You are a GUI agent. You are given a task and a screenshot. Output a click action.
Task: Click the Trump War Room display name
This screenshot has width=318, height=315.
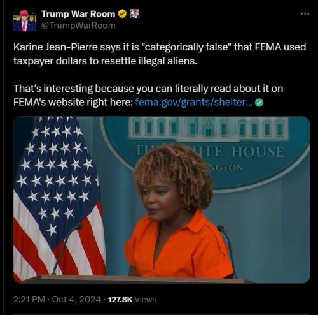pos(78,14)
